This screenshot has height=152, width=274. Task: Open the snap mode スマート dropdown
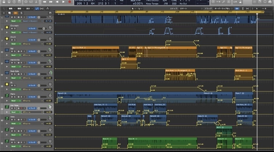click(191, 8)
